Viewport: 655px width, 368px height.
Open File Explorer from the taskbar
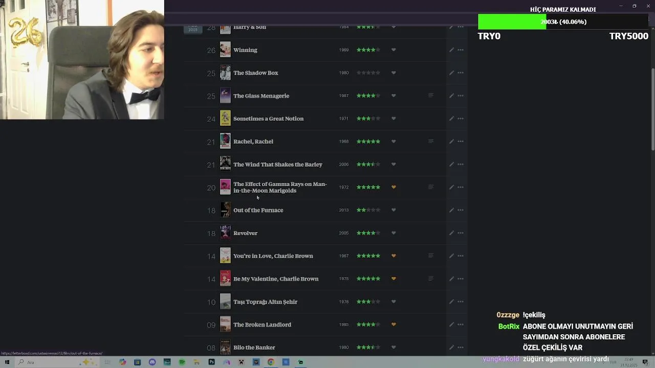(x=196, y=362)
